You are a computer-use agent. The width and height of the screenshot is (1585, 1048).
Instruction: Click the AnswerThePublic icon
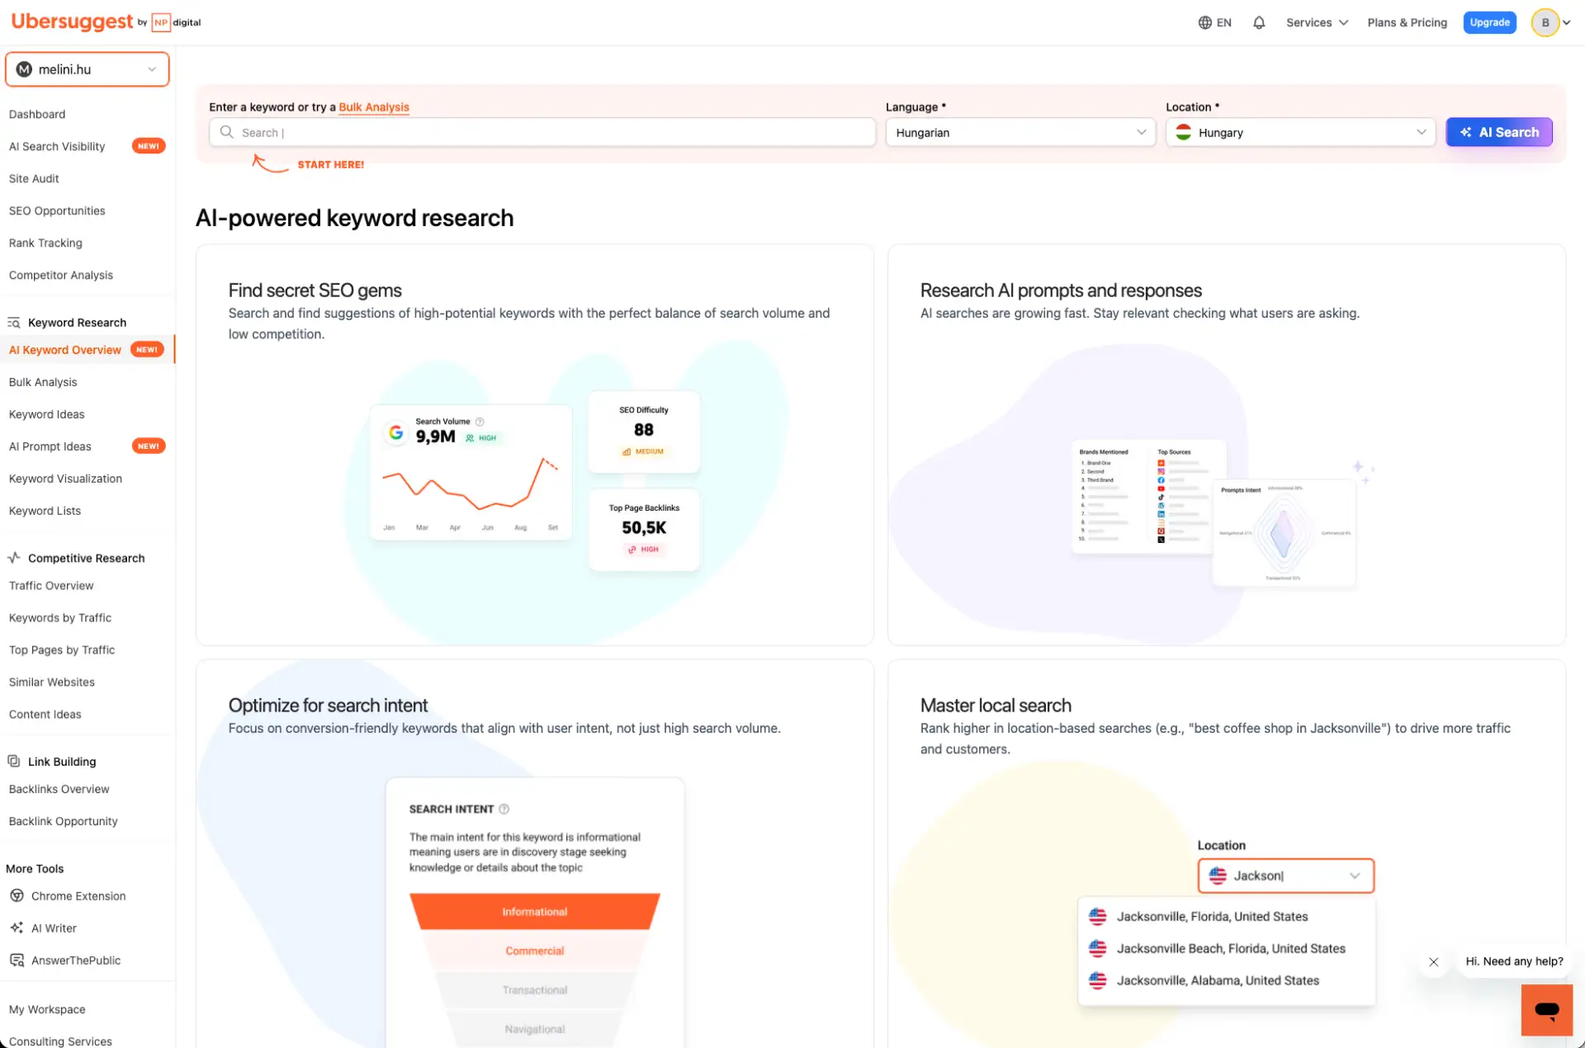pos(17,961)
